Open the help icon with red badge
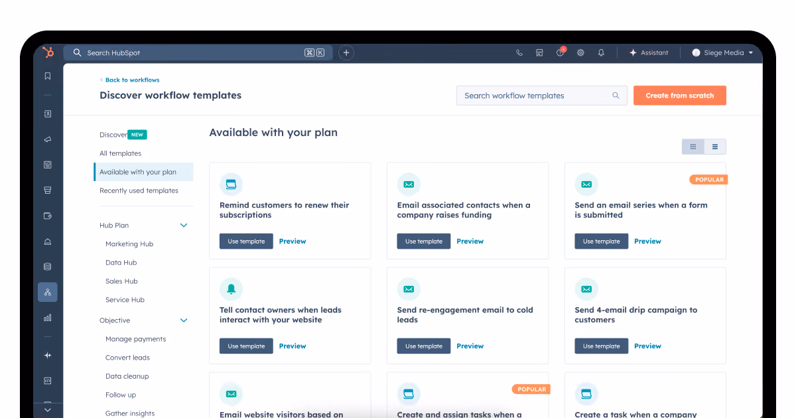The width and height of the screenshot is (796, 418). click(561, 52)
